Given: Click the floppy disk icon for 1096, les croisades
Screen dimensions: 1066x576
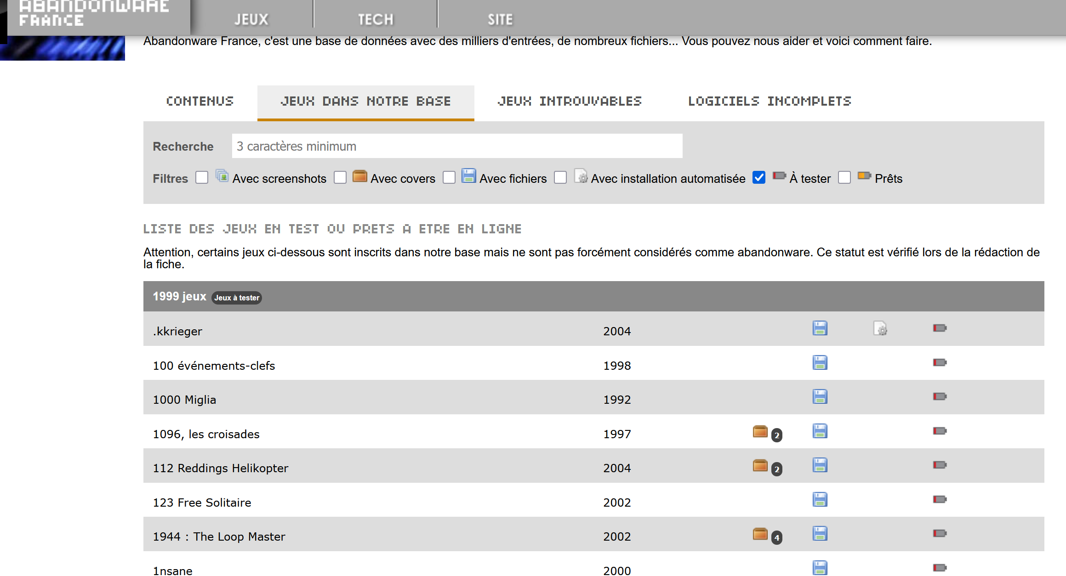Looking at the screenshot, I should coord(820,431).
